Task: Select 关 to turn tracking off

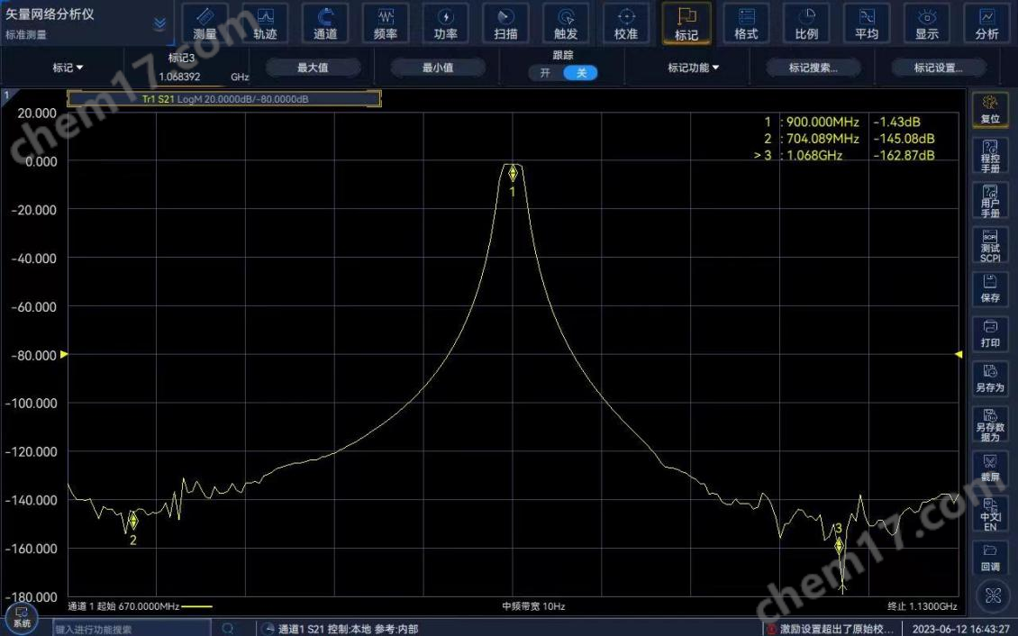Action: point(581,73)
